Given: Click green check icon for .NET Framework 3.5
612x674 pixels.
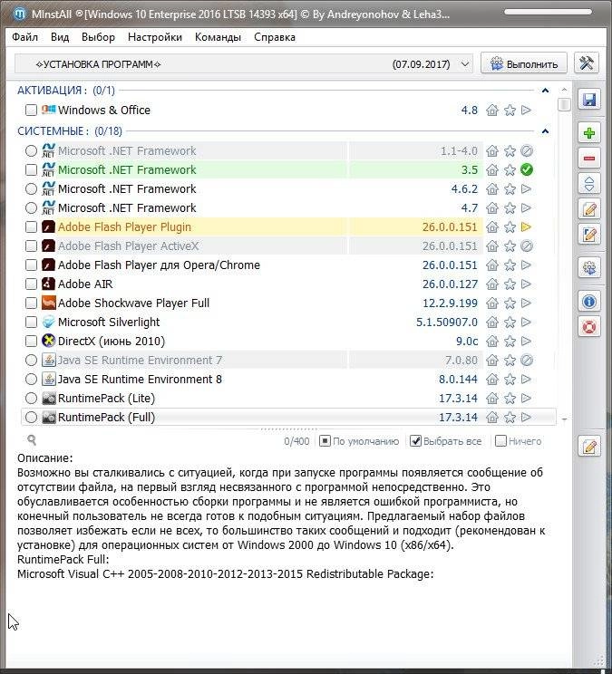Looking at the screenshot, I should click(527, 169).
